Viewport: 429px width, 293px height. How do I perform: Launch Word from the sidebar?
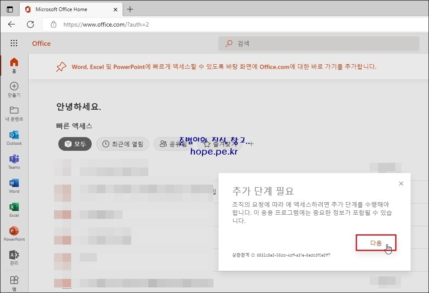pos(14,186)
